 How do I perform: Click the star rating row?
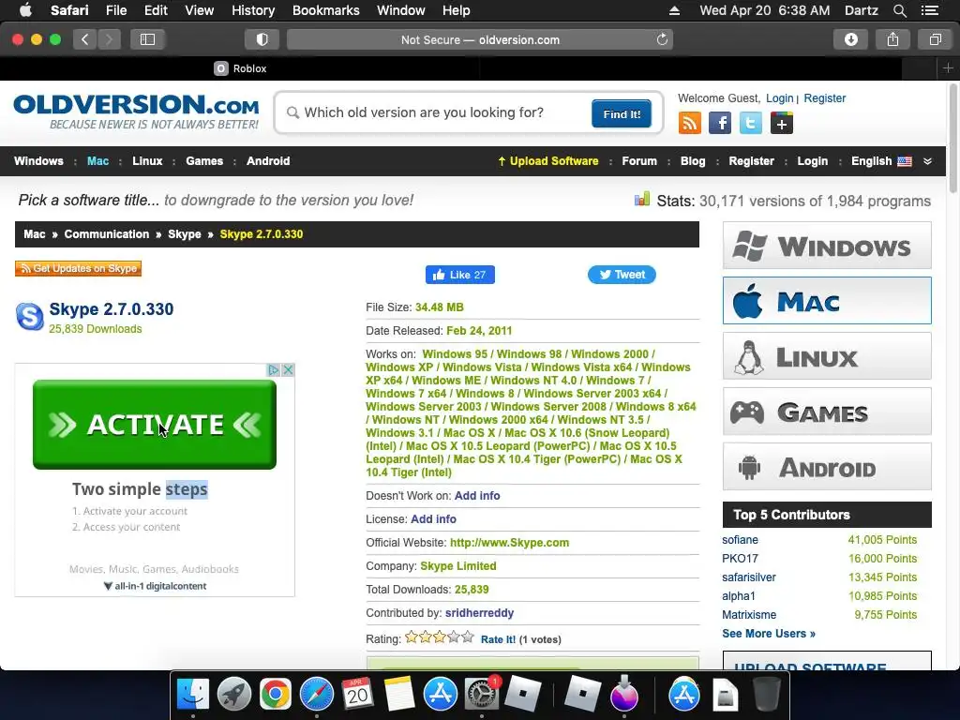click(440, 637)
